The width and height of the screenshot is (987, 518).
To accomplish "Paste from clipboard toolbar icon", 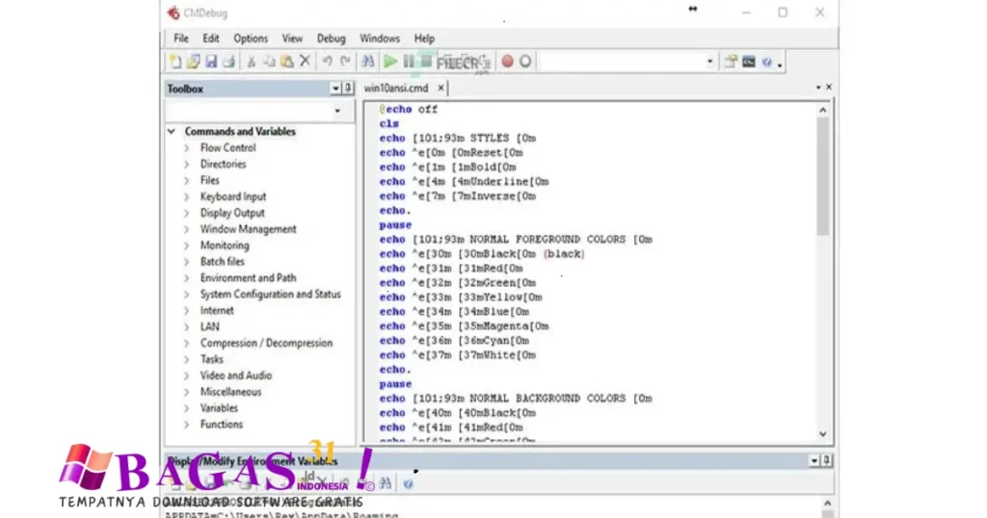I will [x=287, y=62].
